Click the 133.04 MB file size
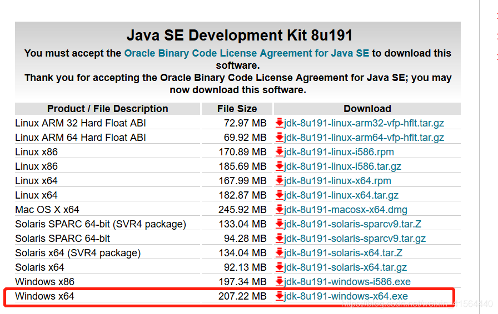The image size is (498, 314). click(242, 224)
